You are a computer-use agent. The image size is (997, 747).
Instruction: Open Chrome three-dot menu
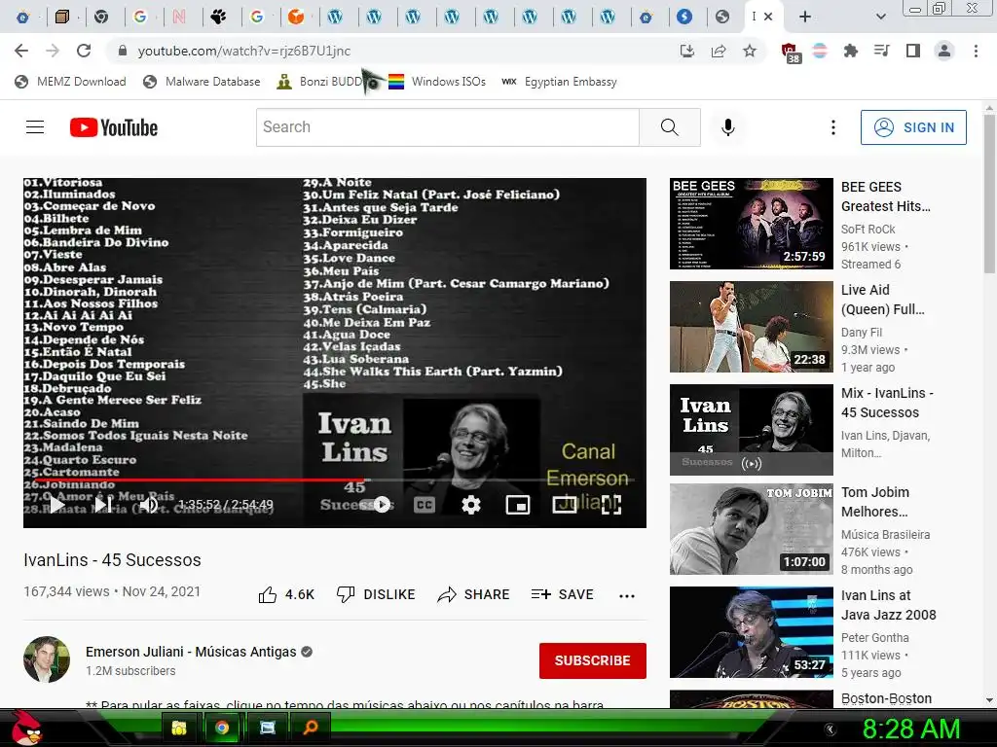(x=976, y=51)
